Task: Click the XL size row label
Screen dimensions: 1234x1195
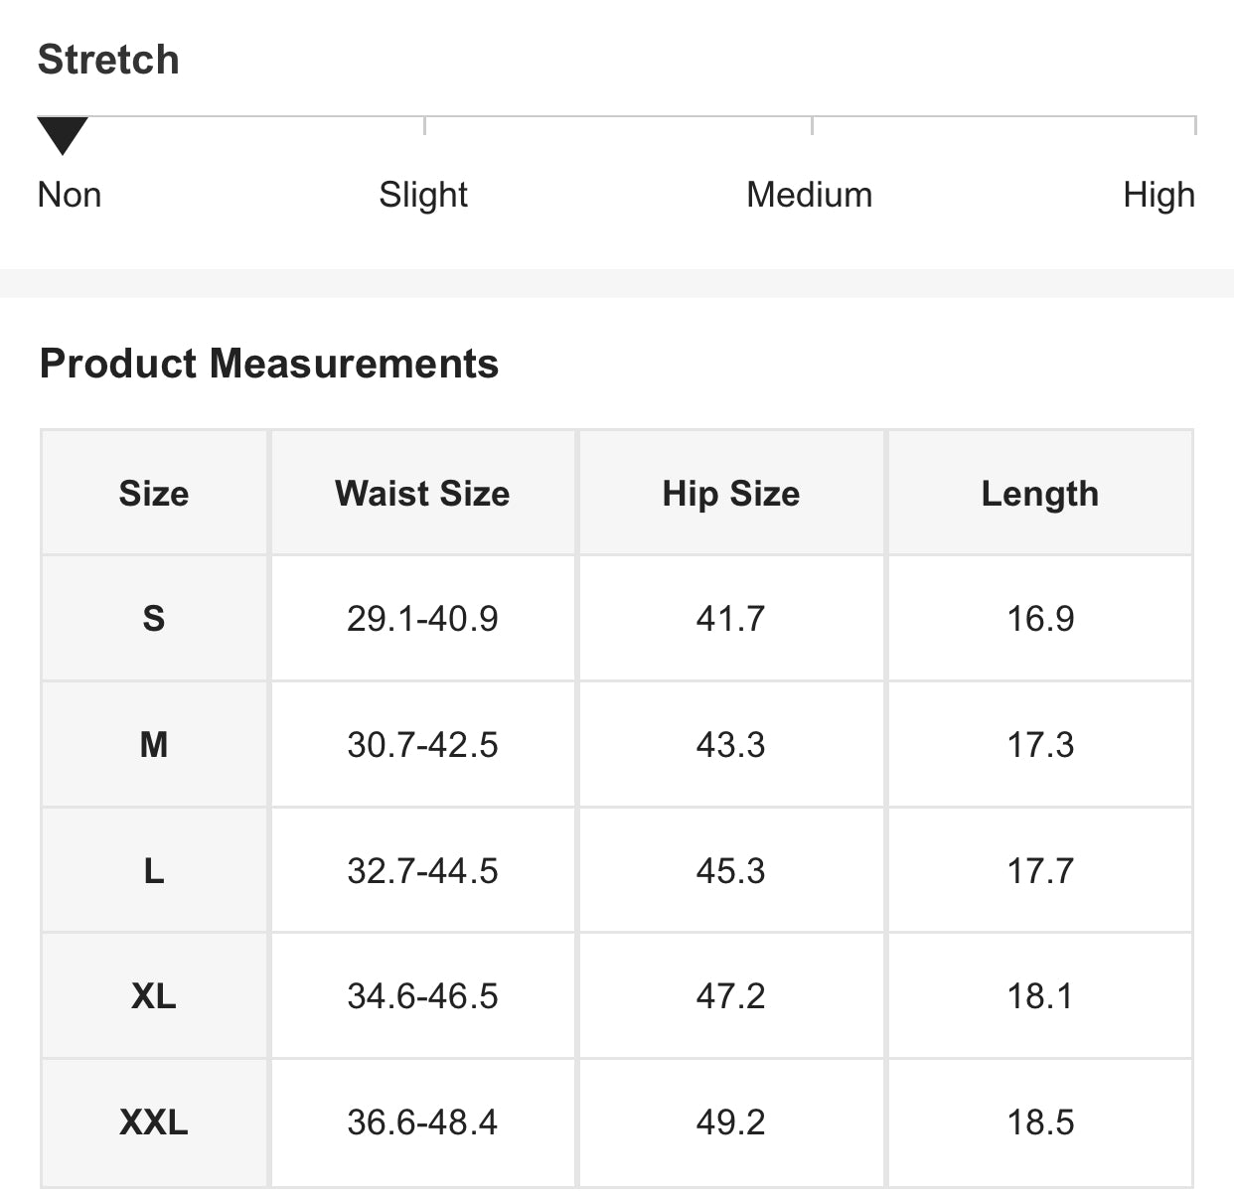Action: 154,996
